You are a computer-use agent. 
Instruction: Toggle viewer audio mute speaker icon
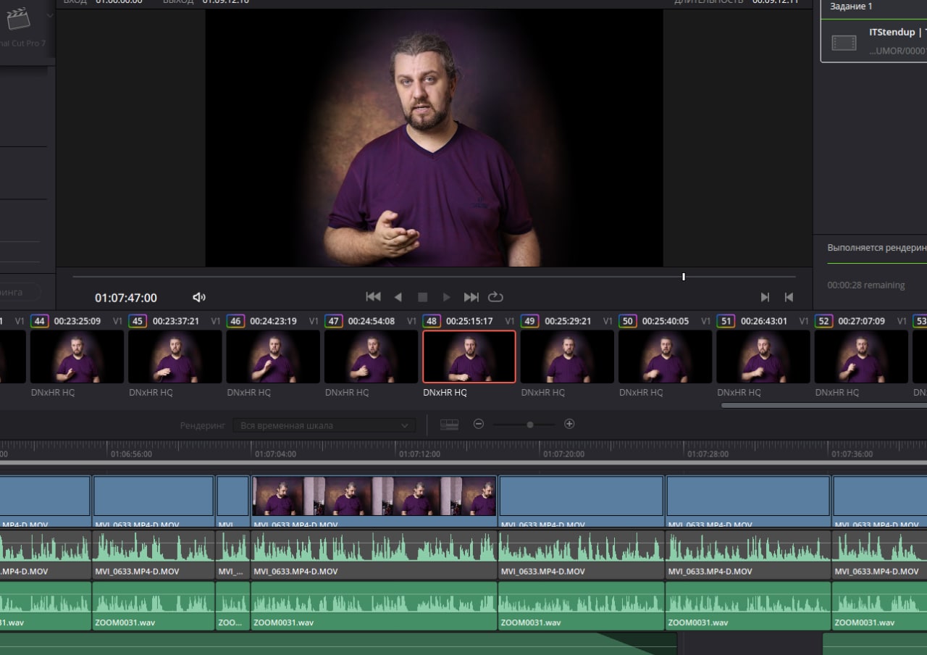pos(199,297)
